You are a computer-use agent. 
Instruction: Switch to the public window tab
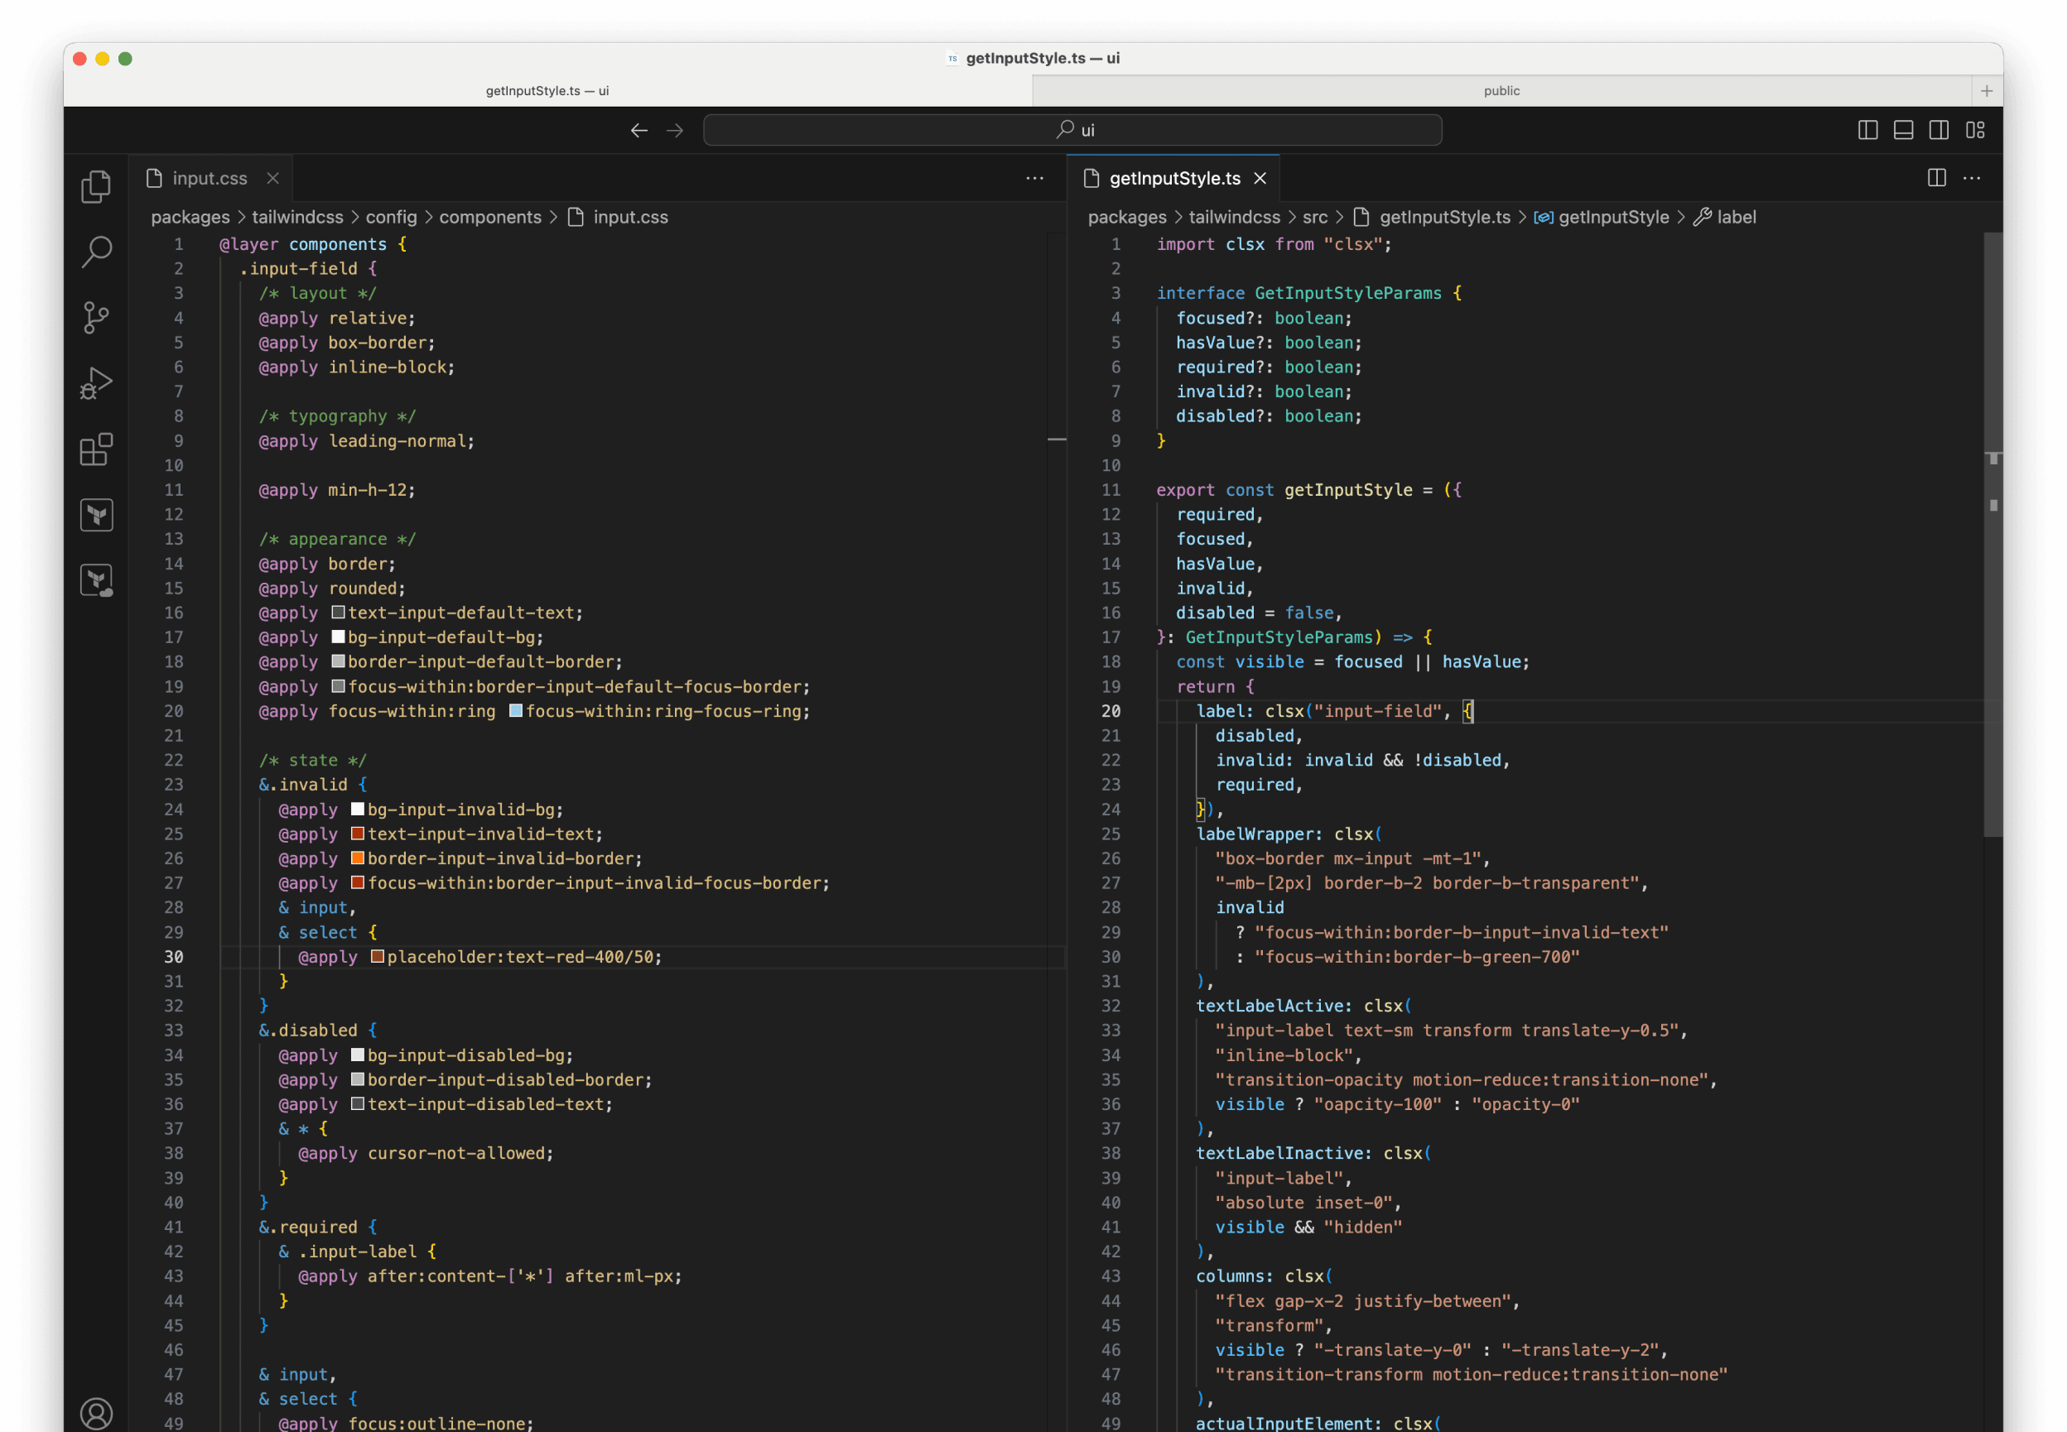click(x=1501, y=90)
